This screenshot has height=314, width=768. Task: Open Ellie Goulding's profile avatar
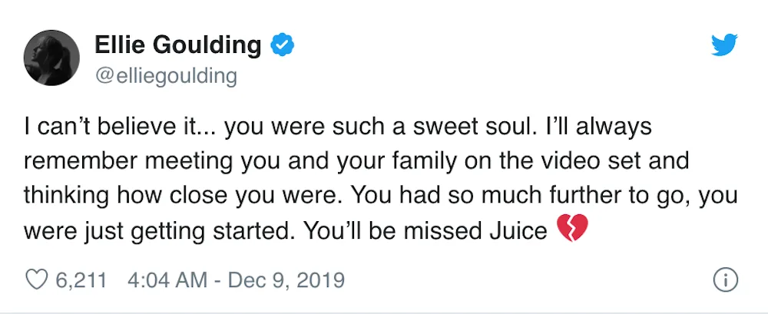tap(51, 59)
